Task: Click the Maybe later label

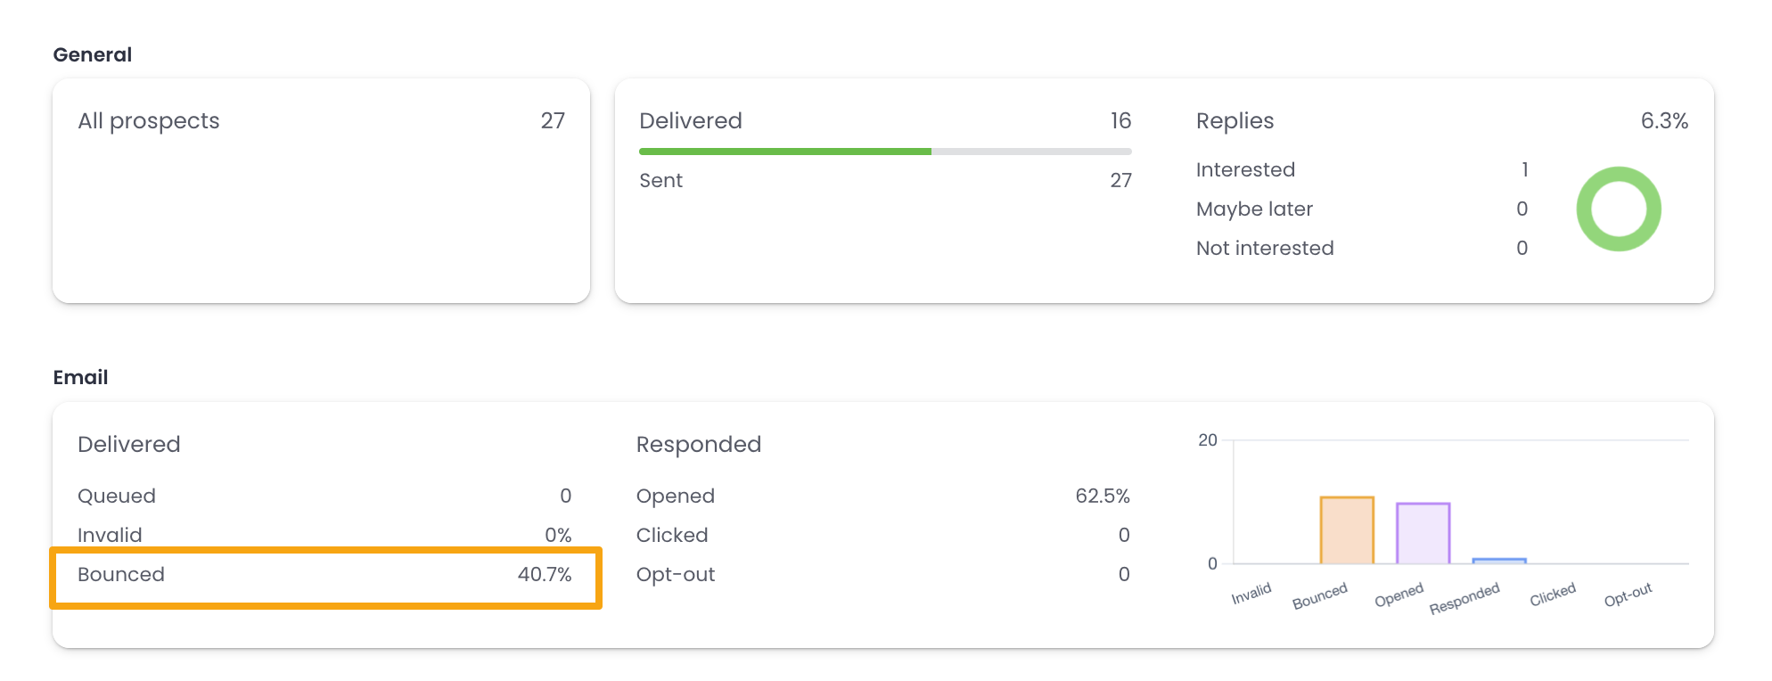Action: click(x=1254, y=209)
